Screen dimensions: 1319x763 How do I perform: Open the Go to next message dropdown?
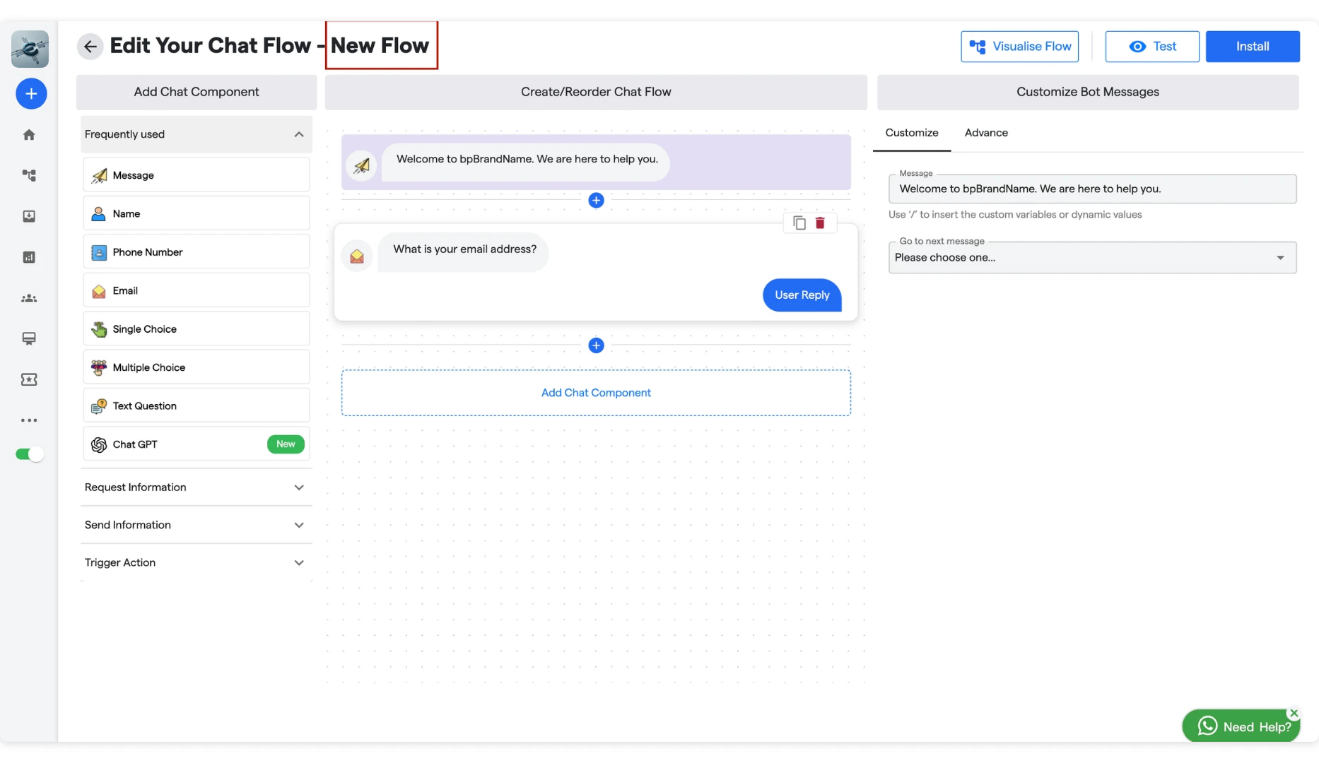(x=1092, y=257)
